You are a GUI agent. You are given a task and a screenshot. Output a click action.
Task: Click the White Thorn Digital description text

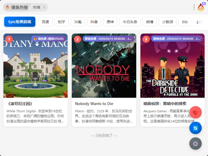35,116
